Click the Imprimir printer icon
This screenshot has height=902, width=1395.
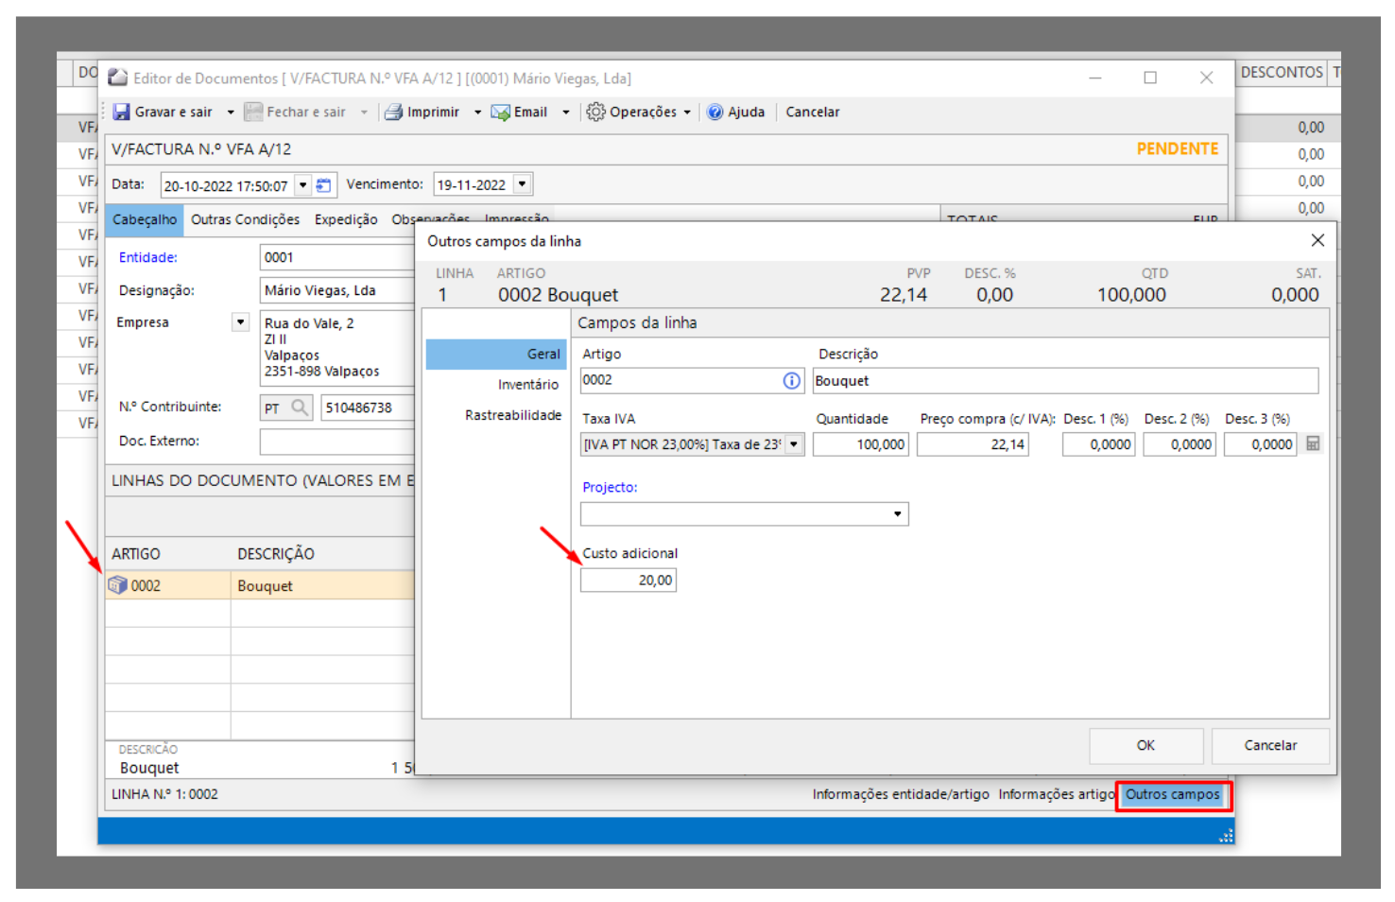(393, 112)
